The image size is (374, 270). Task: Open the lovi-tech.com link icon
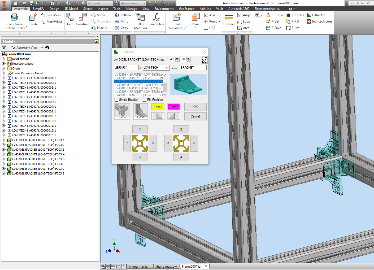pyautogui.click(x=309, y=21)
